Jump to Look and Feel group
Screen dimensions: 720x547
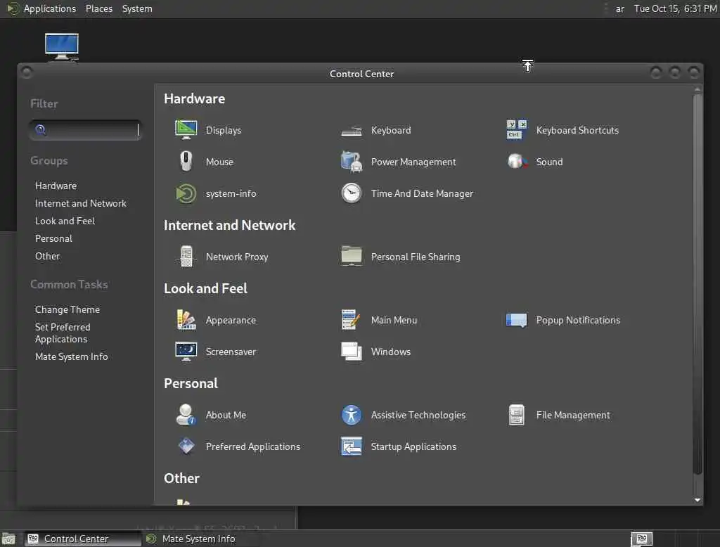65,221
